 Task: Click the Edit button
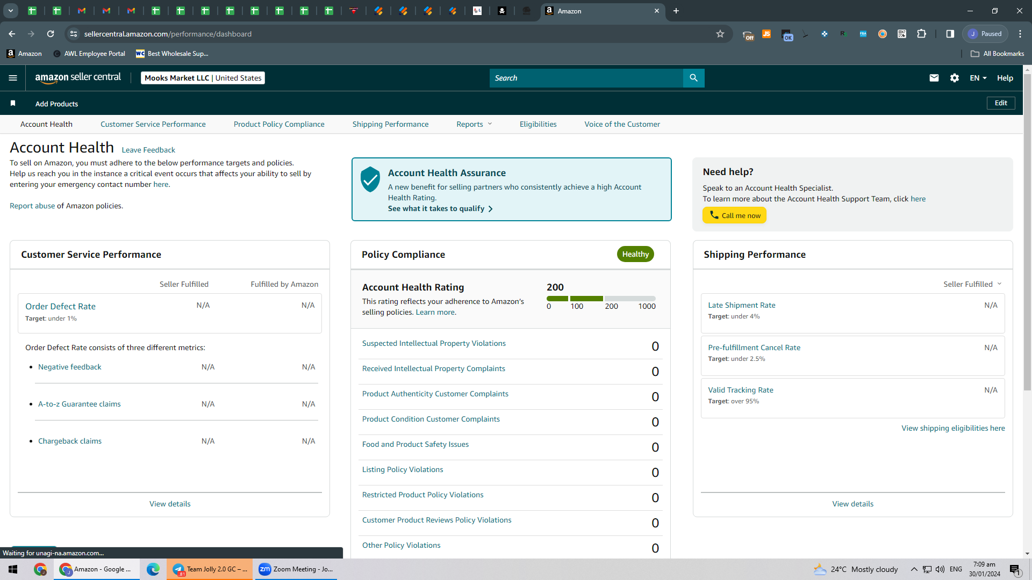(1001, 103)
